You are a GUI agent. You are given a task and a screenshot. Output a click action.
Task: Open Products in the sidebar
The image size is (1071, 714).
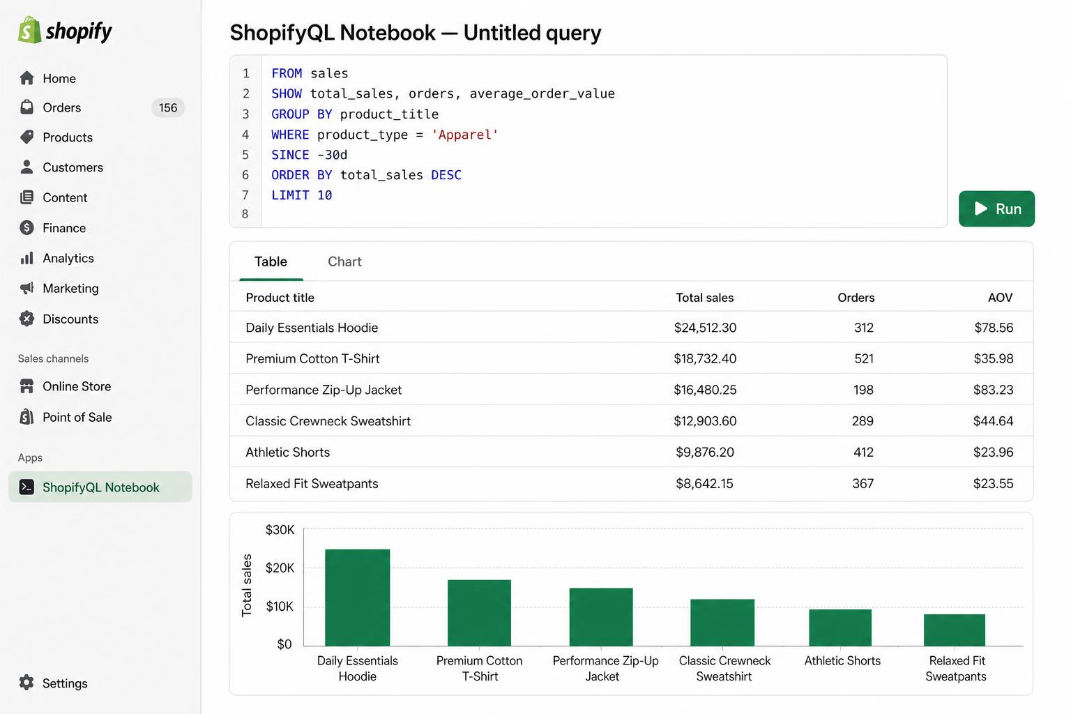coord(68,137)
